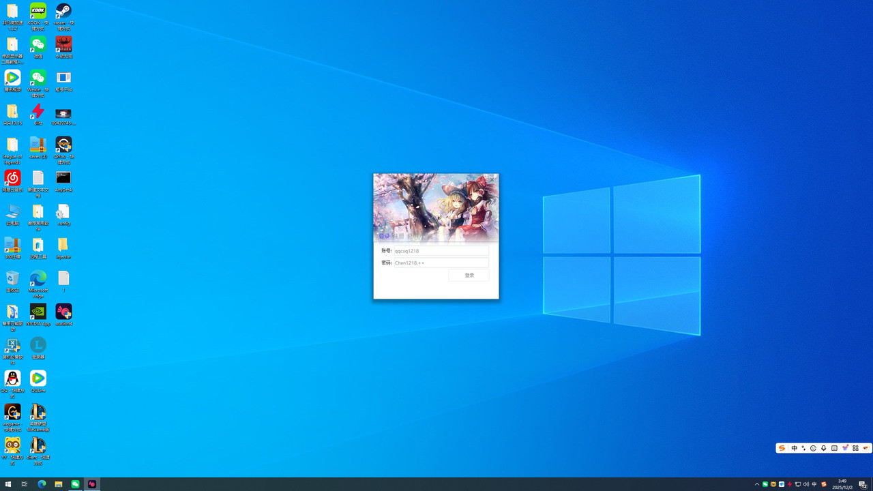Select the 远程工具 folder icon

tap(38, 248)
